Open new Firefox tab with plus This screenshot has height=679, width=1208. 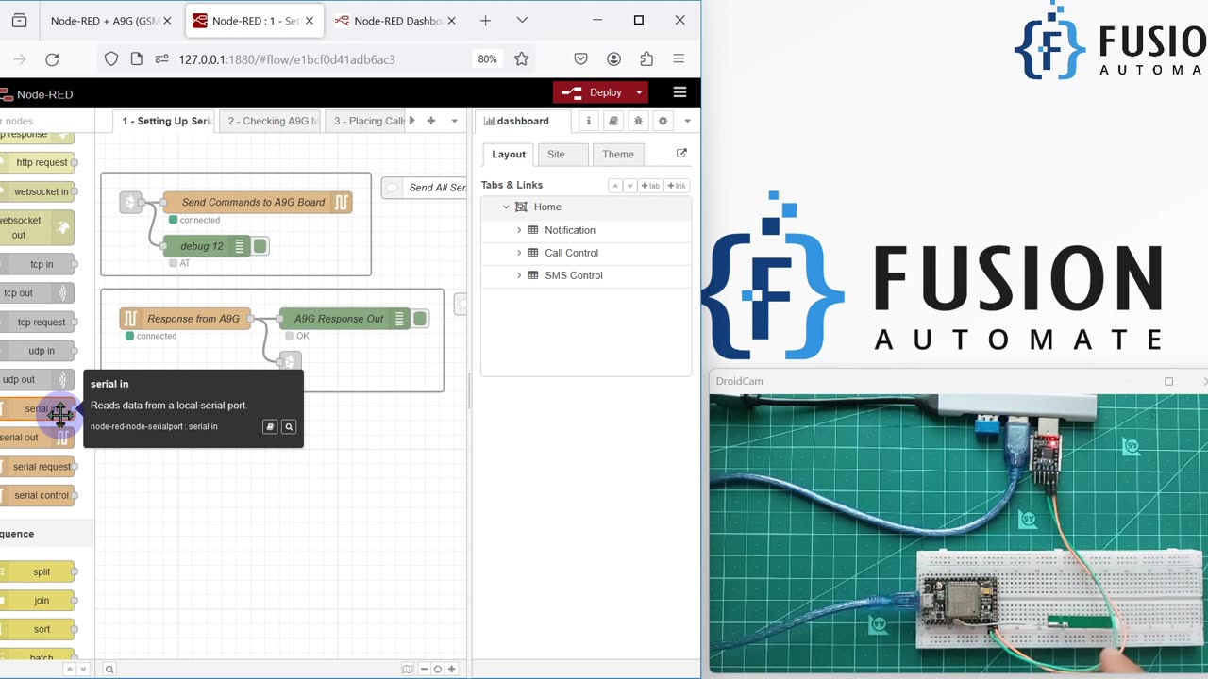485,20
